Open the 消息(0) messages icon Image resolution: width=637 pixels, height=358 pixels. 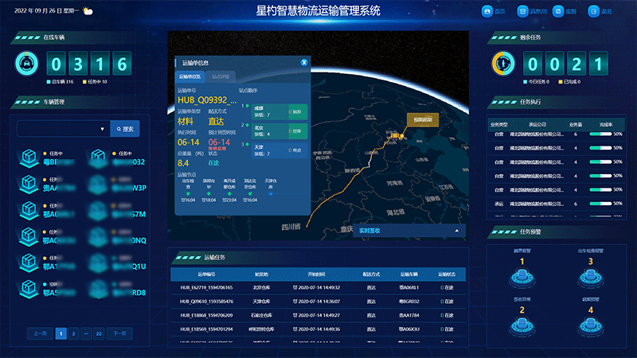[522, 12]
